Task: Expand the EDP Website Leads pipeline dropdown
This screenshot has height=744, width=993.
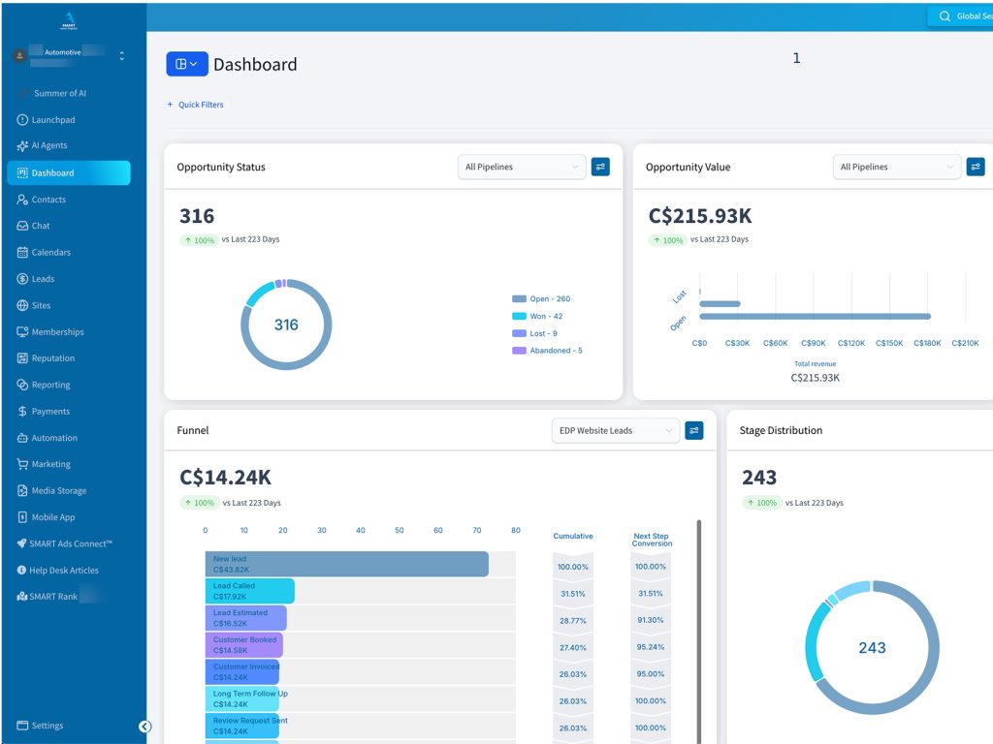Action: pos(616,431)
